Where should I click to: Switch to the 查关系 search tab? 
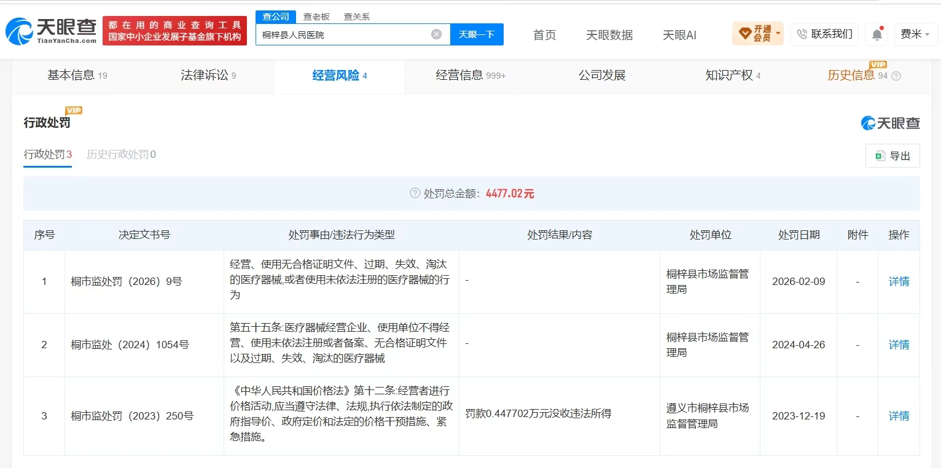coord(356,17)
